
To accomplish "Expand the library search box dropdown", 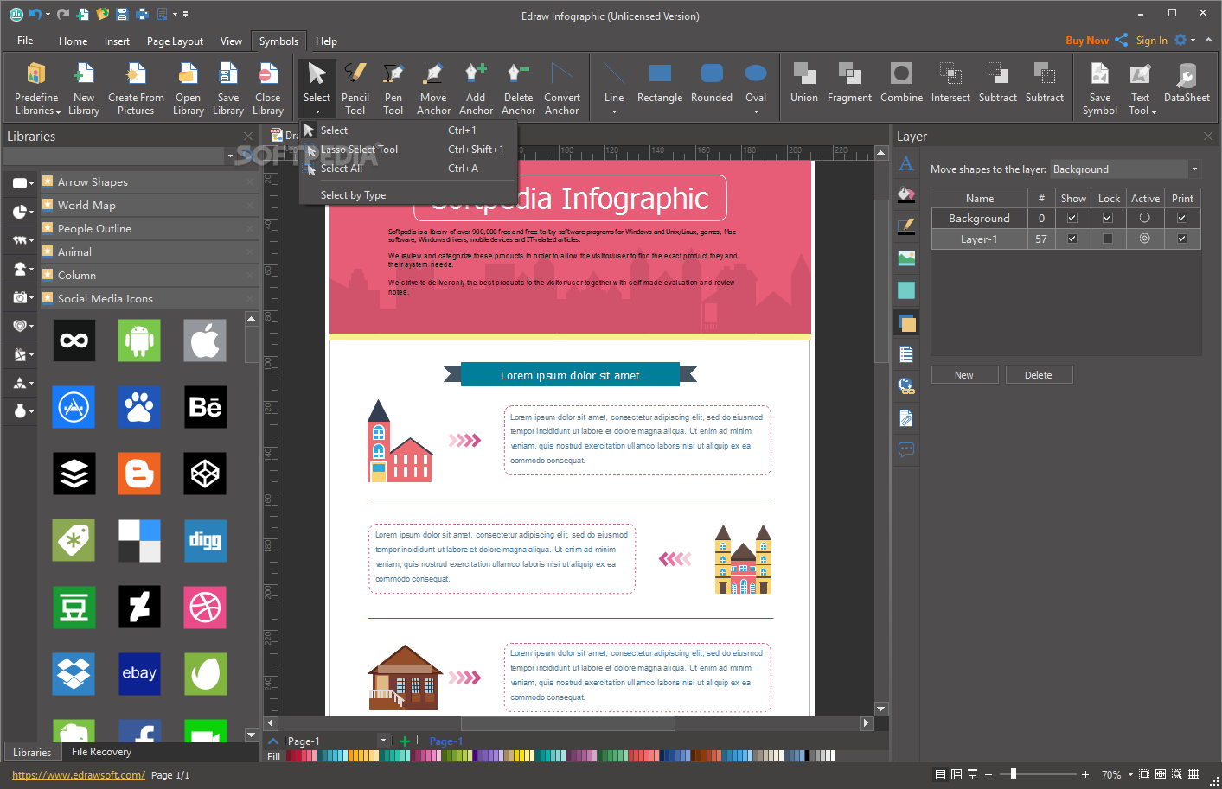I will point(230,156).
